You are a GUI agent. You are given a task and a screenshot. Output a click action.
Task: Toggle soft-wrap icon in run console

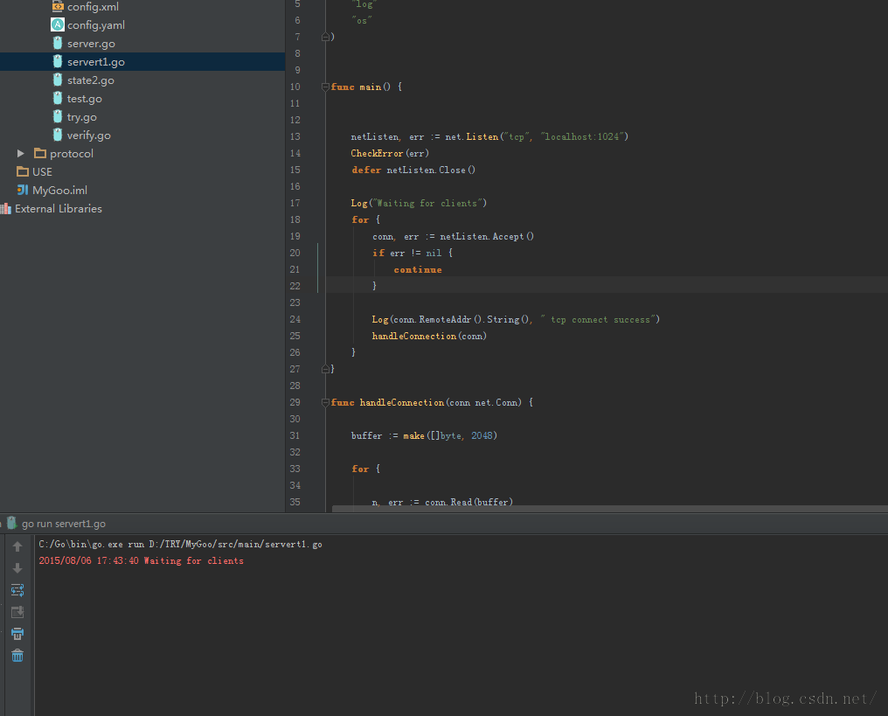tap(17, 590)
